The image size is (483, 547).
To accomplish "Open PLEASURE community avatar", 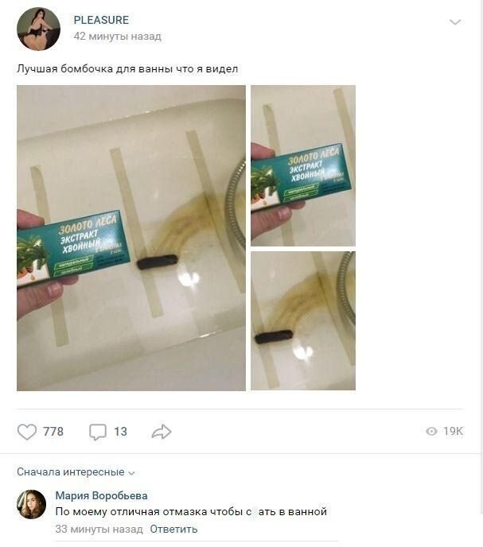I will point(38,29).
